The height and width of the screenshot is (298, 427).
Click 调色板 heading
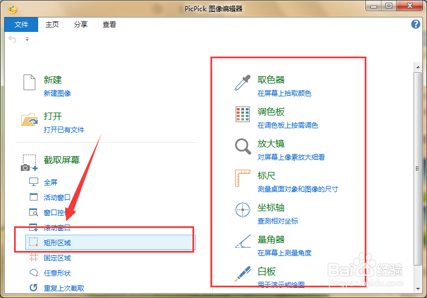[271, 111]
